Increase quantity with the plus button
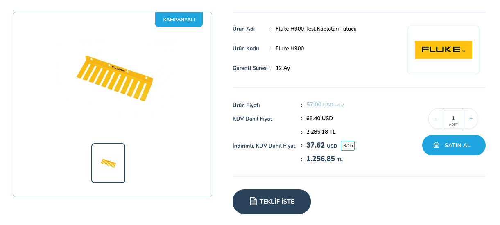 point(471,119)
